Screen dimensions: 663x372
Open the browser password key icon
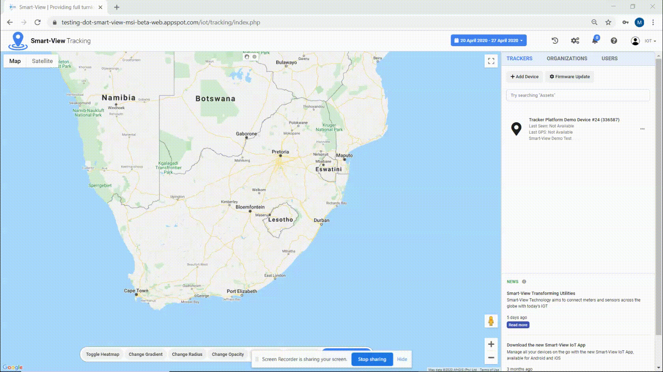point(626,22)
